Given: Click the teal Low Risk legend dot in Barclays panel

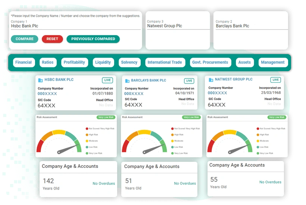Looking at the screenshot, I should (172, 147).
